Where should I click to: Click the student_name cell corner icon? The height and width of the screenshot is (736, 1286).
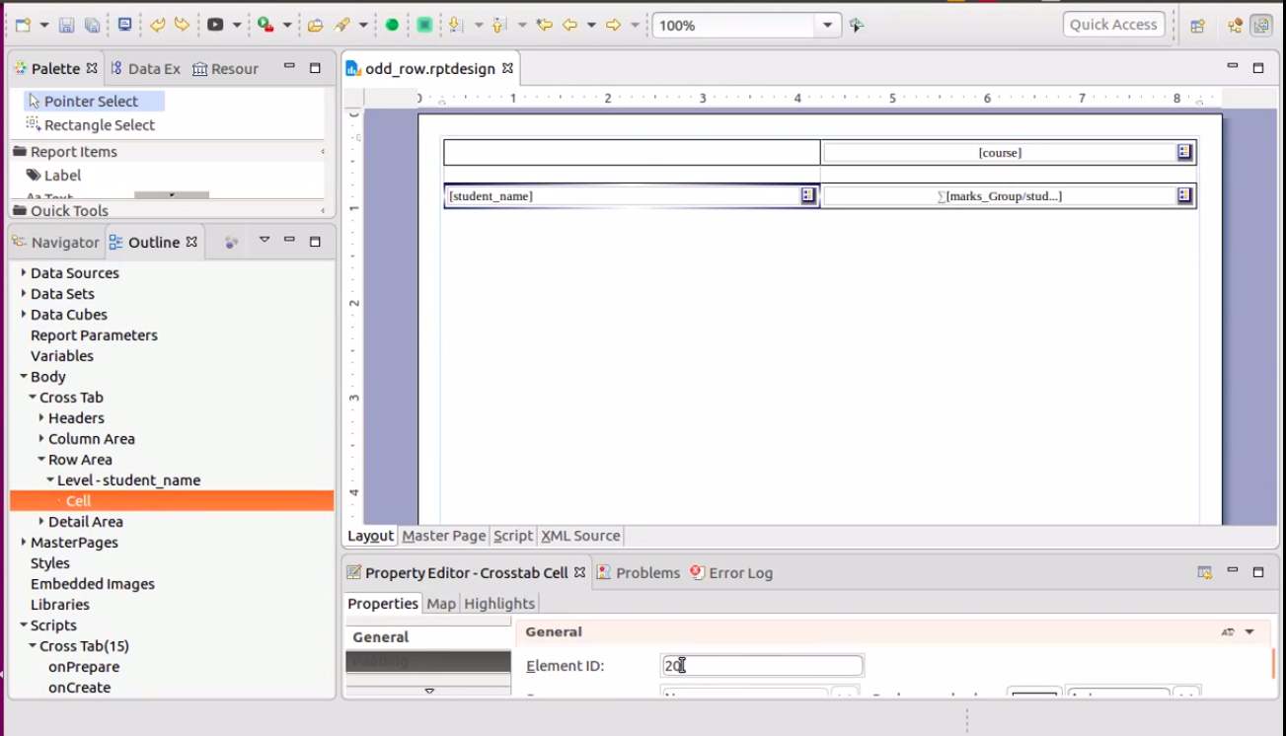click(x=807, y=195)
